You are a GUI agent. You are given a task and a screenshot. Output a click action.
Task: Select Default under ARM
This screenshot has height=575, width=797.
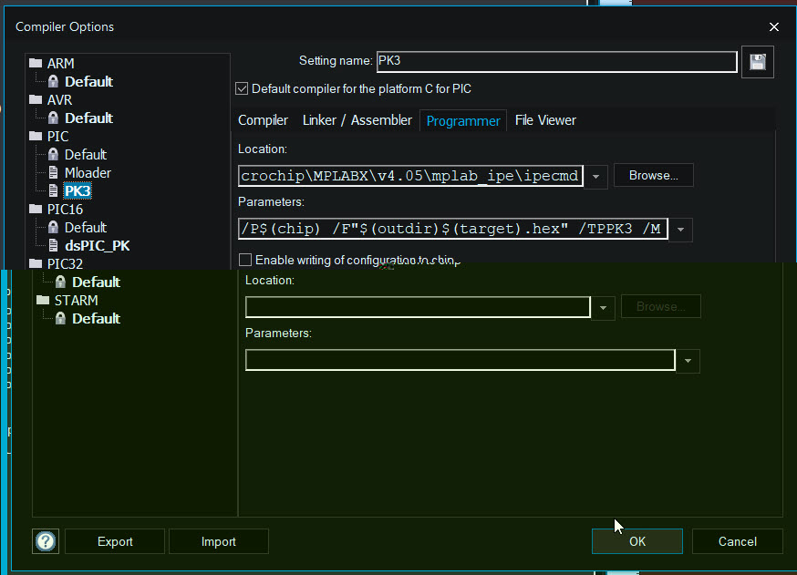coord(88,81)
